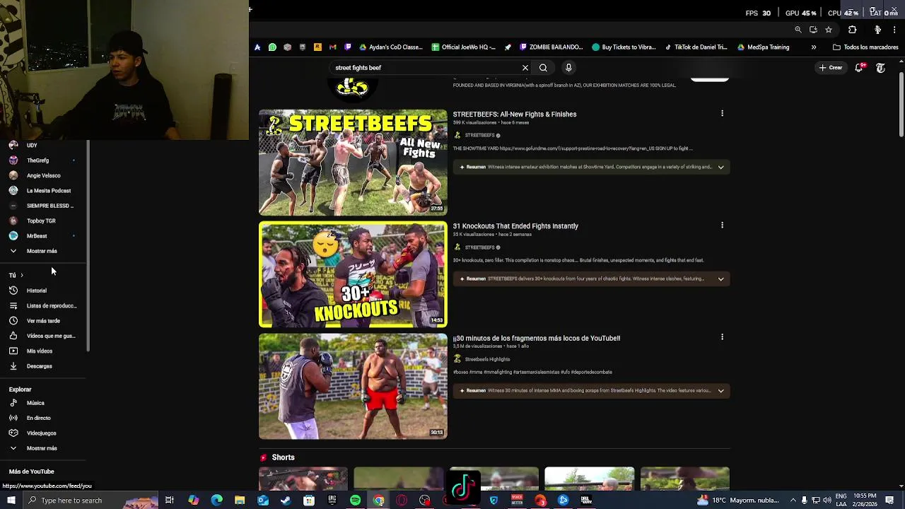The width and height of the screenshot is (905, 509).
Task: Play the 30+ Knockouts video thumbnail
Action: (x=353, y=274)
